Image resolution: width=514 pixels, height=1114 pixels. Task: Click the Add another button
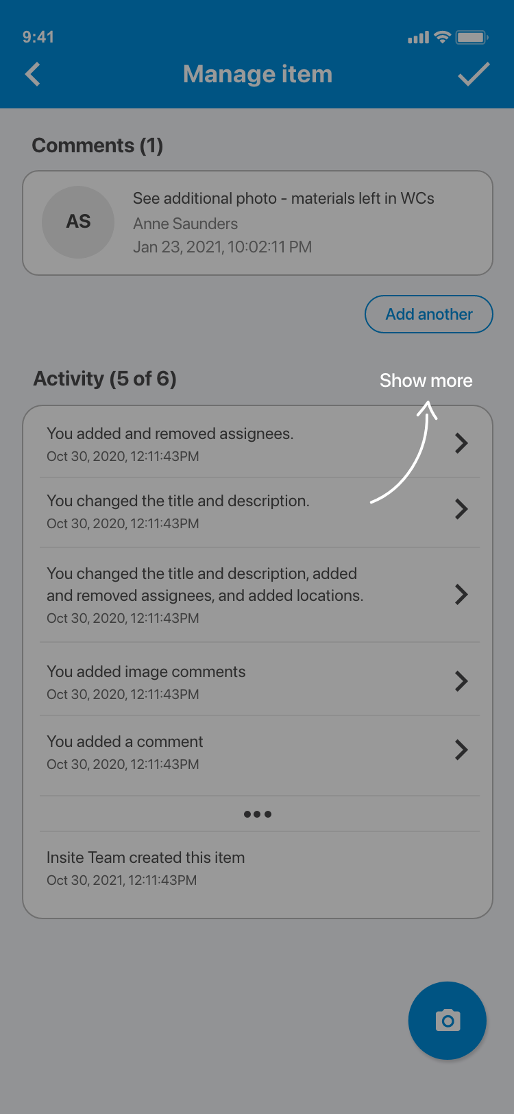(429, 314)
